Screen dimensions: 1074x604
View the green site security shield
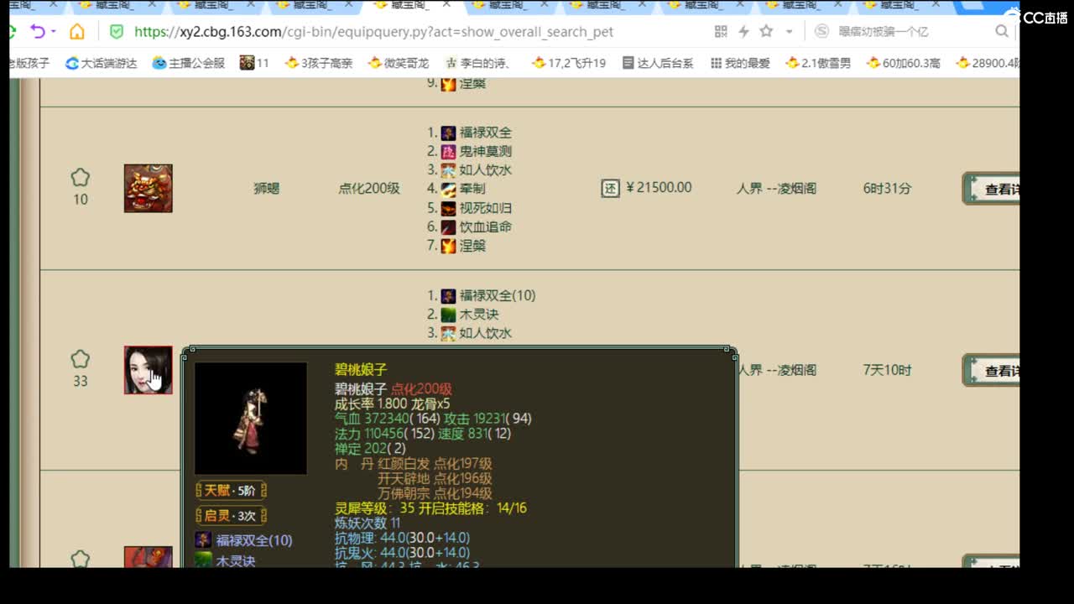point(117,32)
